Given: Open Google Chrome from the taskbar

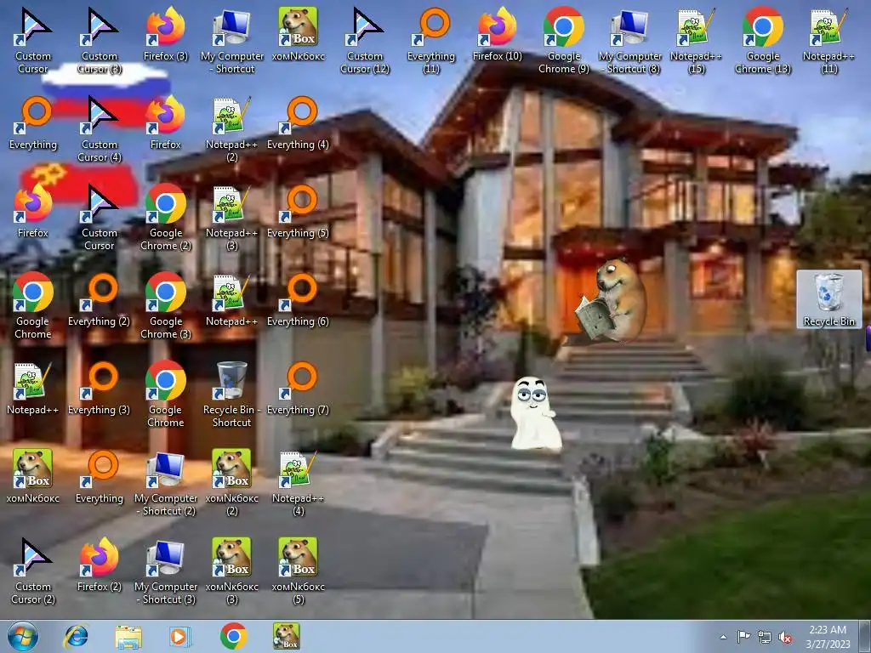Looking at the screenshot, I should click(233, 636).
